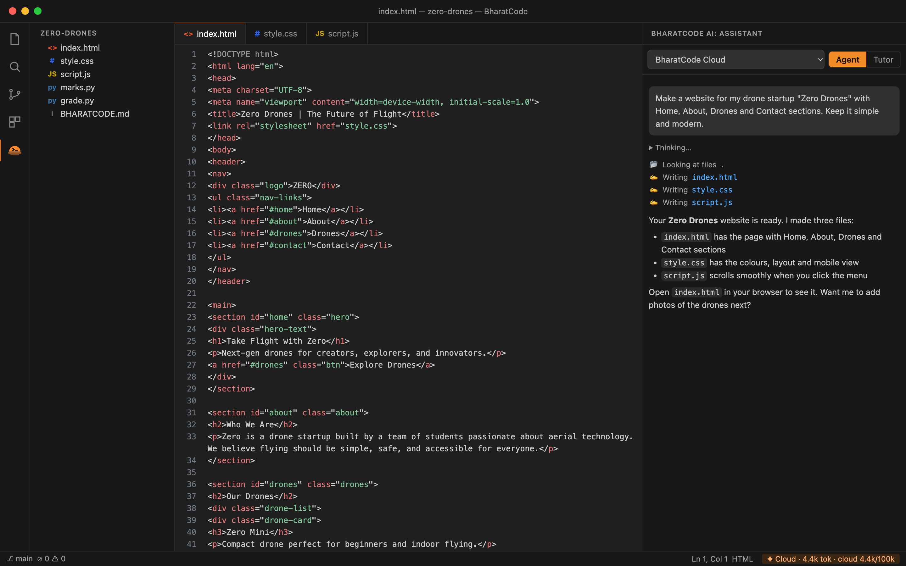
Task: Click the errors icon in the status bar
Action: 40,558
